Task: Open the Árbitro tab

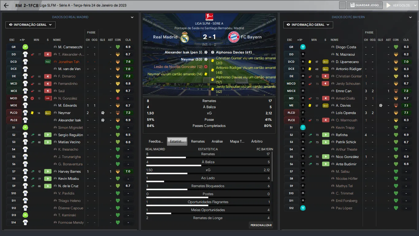Action: click(x=257, y=141)
